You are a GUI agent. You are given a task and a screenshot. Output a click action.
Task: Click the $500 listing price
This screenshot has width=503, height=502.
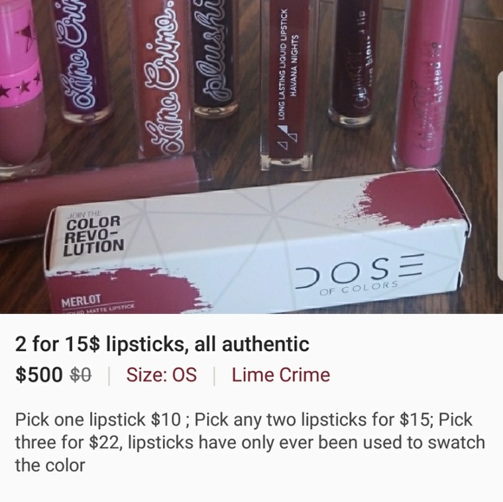click(x=39, y=375)
